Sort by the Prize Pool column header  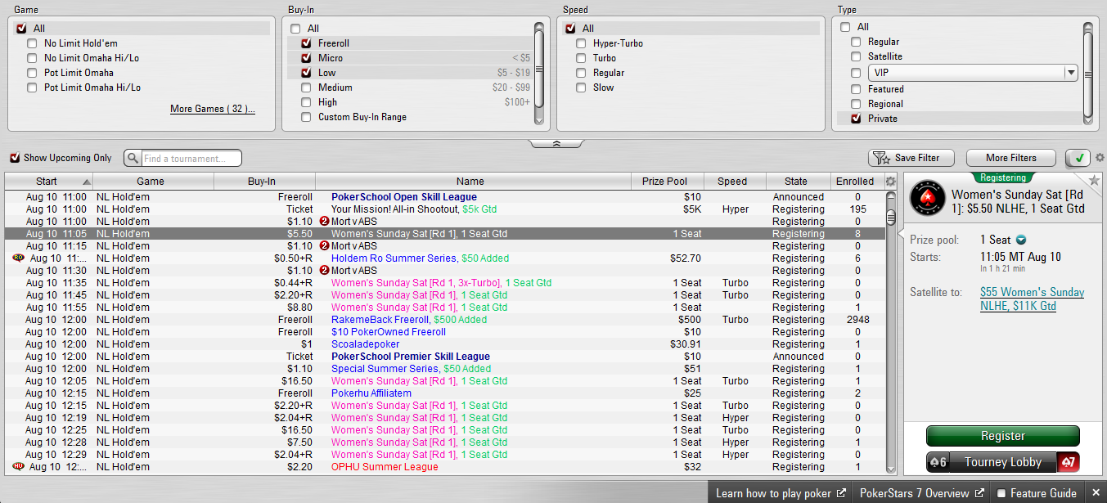[668, 182]
